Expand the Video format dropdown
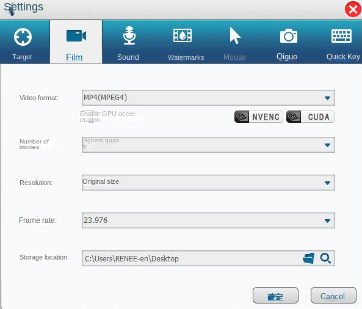Viewport: 362px width, 309px height. 208,98
